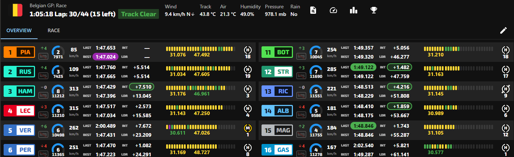Click the DRS indicator for BOT
The width and height of the screenshot is (514, 157).
[301, 56]
